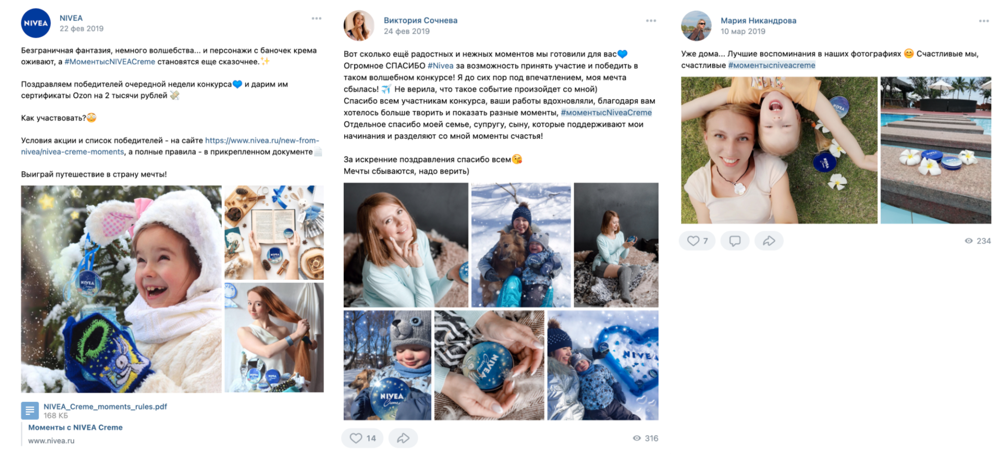Share Виктория Сочнева's post

point(403,438)
